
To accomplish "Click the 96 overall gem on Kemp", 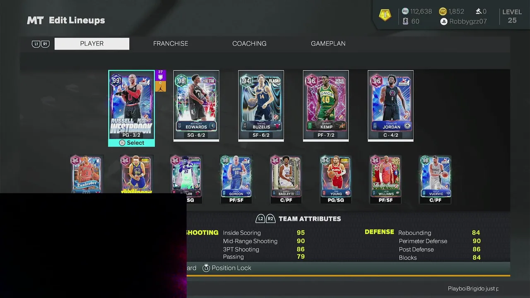I will [x=311, y=80].
